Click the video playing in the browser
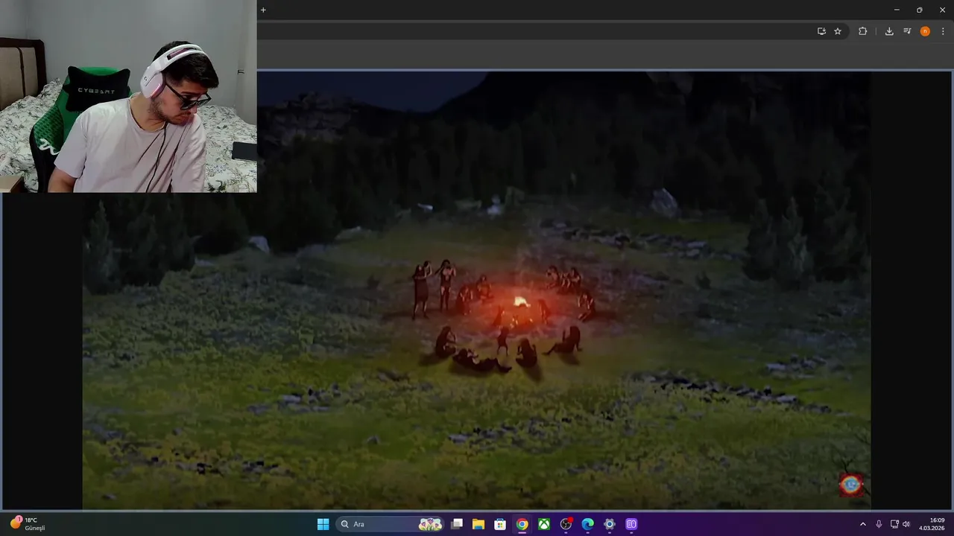Viewport: 954px width, 536px height. [477, 290]
